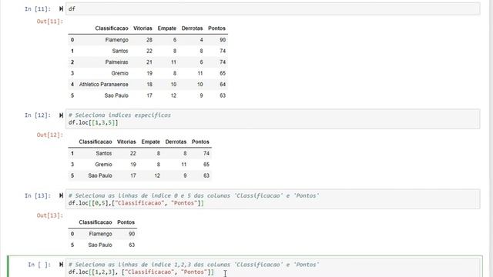Click value 90 in Out[13] table
This screenshot has width=493, height=277.
(x=132, y=234)
